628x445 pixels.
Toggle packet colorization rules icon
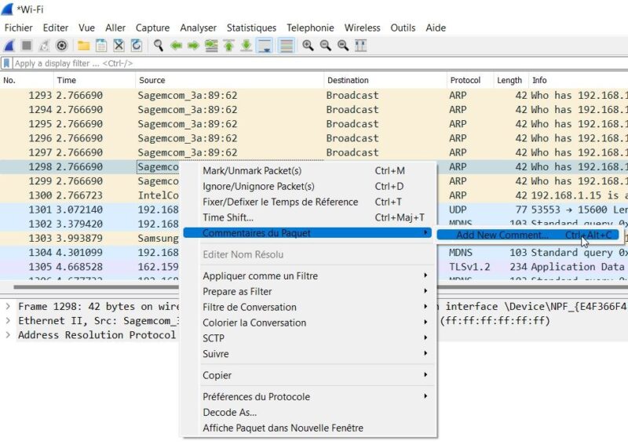[286, 46]
